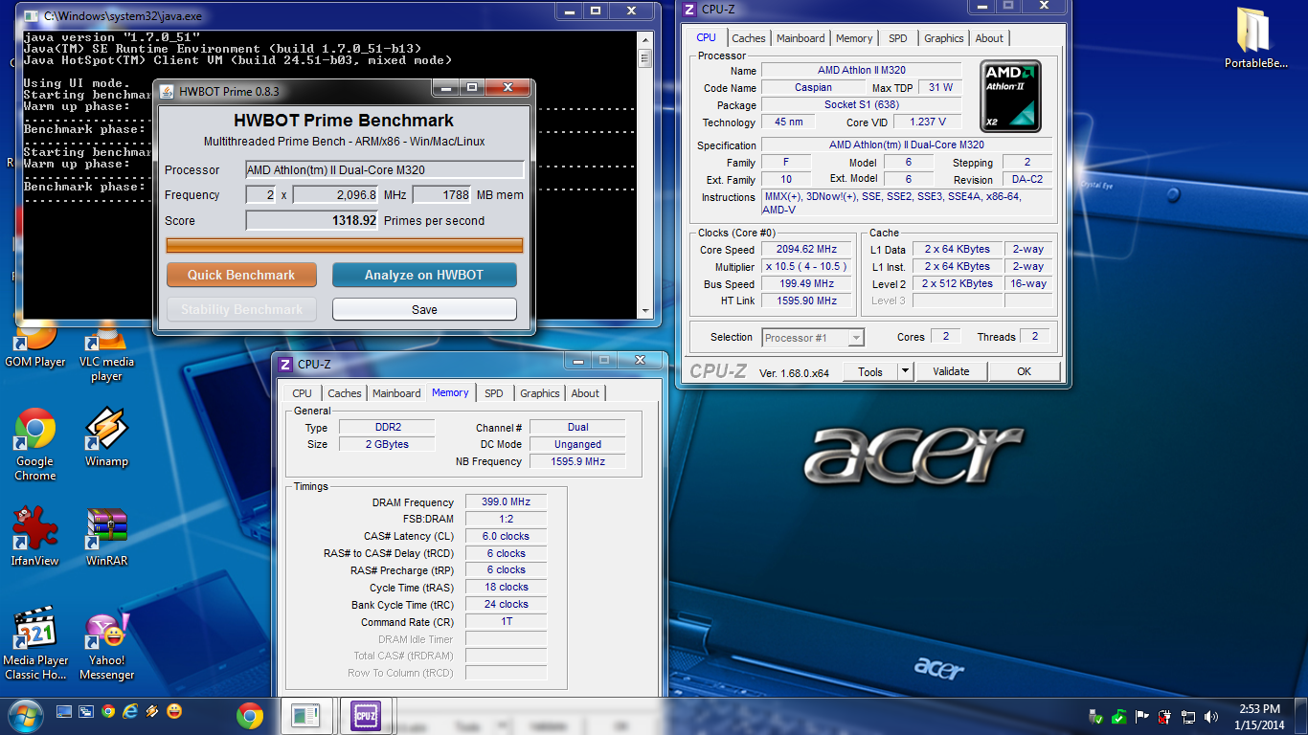Screen dimensions: 1308x735
Task: Select SPD tab in Memory CPU-Z window
Action: click(494, 393)
